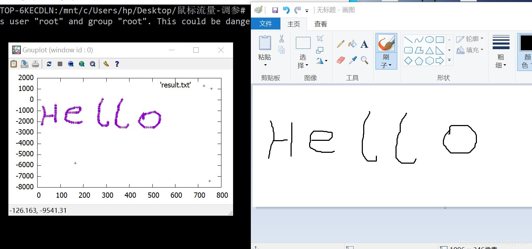Click the 'result.txt' legend label
The image size is (532, 249).
(x=175, y=85)
